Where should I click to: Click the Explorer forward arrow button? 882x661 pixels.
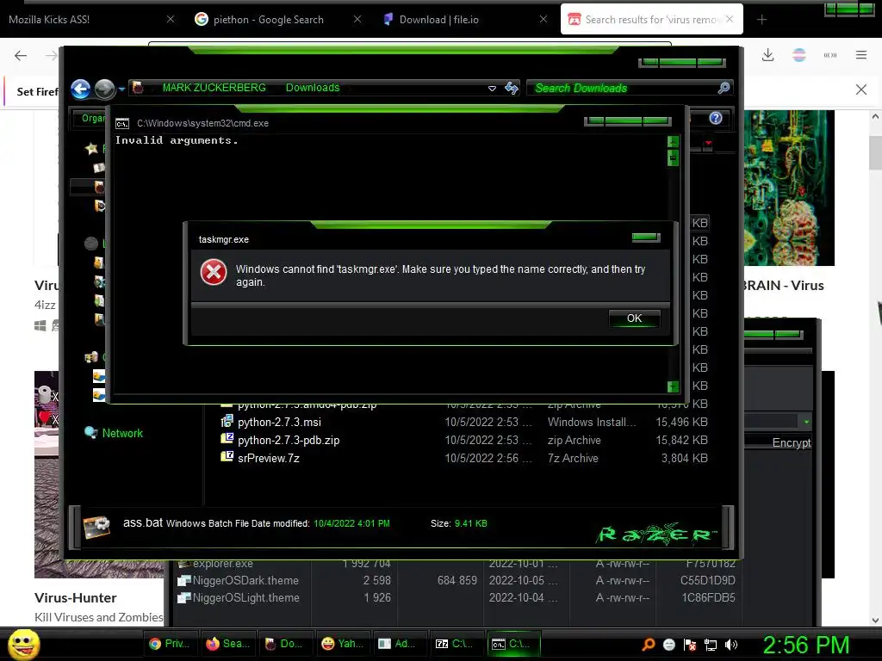pos(104,89)
